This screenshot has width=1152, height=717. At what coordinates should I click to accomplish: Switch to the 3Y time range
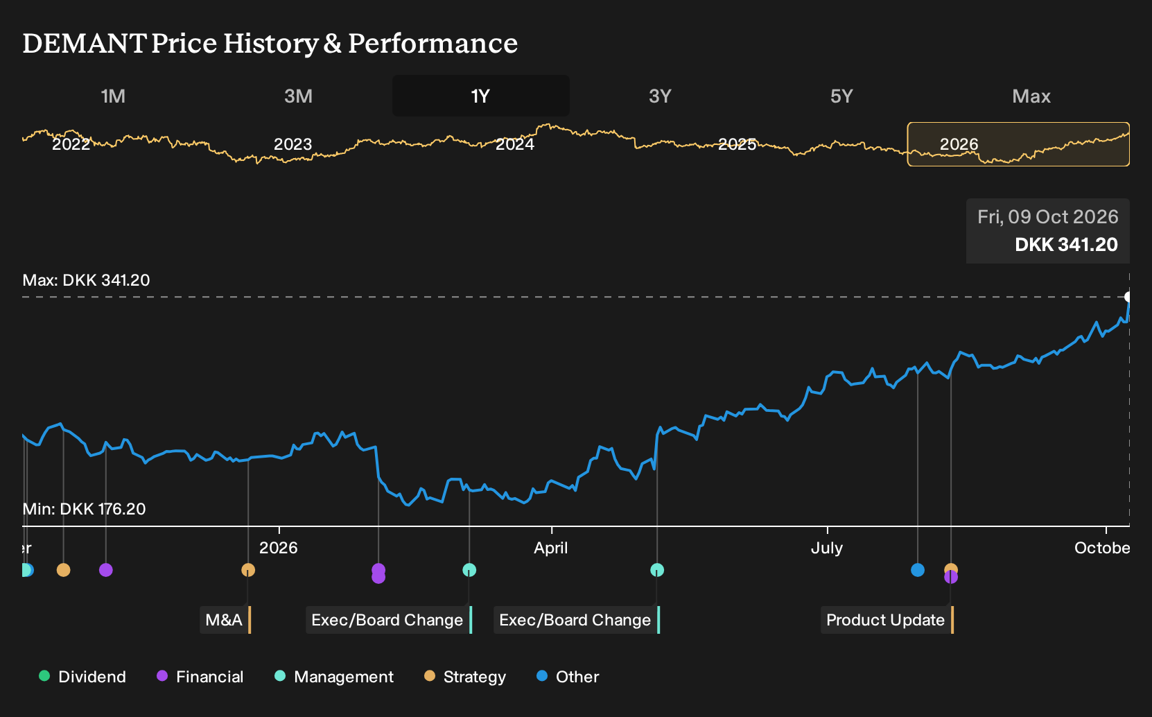(660, 96)
